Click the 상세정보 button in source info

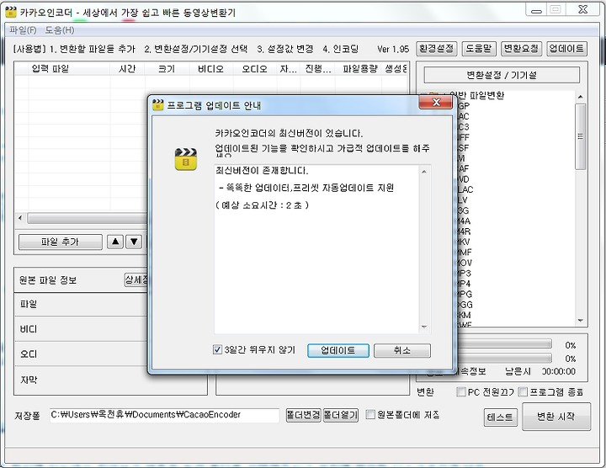[136, 279]
